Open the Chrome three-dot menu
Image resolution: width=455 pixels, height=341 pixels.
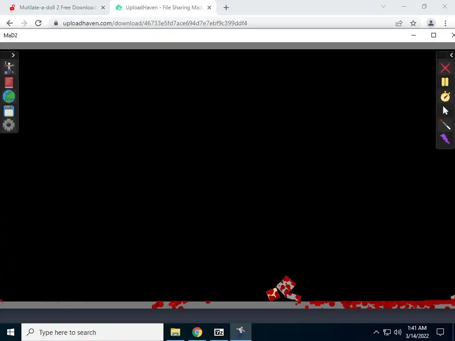(445, 23)
